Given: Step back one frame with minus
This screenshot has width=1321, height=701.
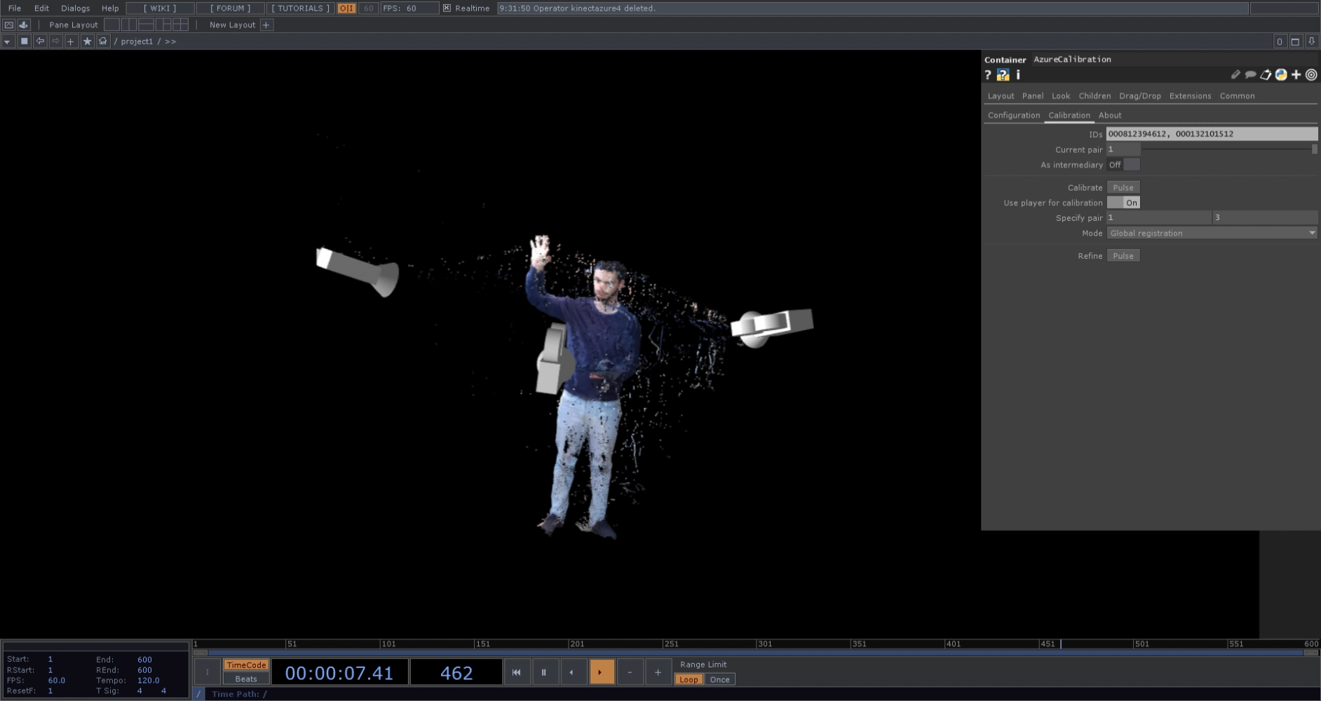Looking at the screenshot, I should (630, 672).
